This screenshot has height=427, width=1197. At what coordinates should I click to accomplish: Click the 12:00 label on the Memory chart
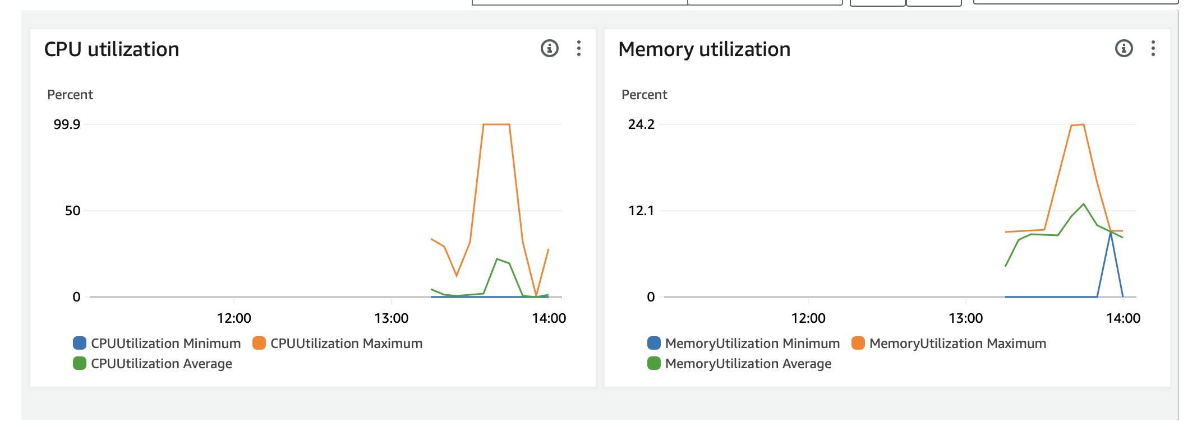(808, 318)
